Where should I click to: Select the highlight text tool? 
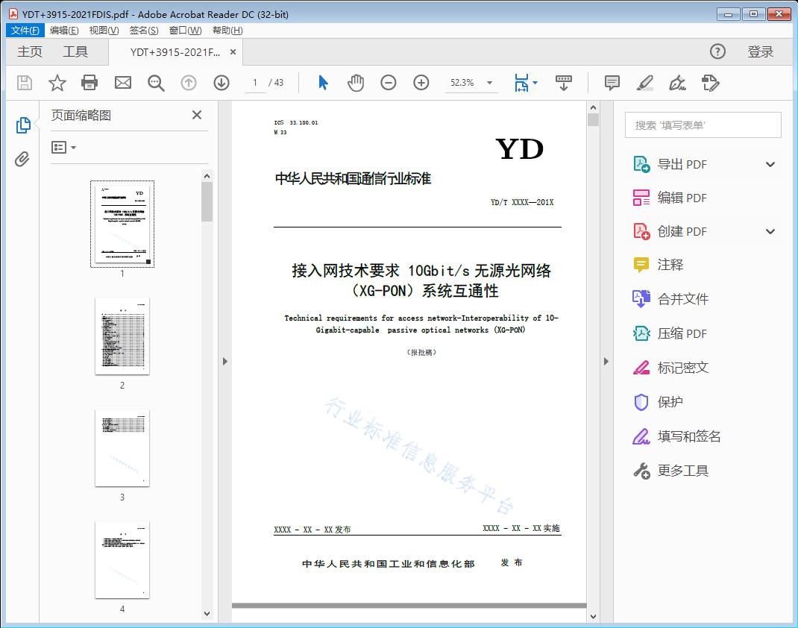(x=644, y=83)
